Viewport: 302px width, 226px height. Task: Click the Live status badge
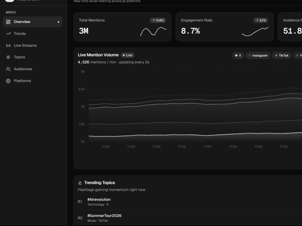(x=127, y=55)
